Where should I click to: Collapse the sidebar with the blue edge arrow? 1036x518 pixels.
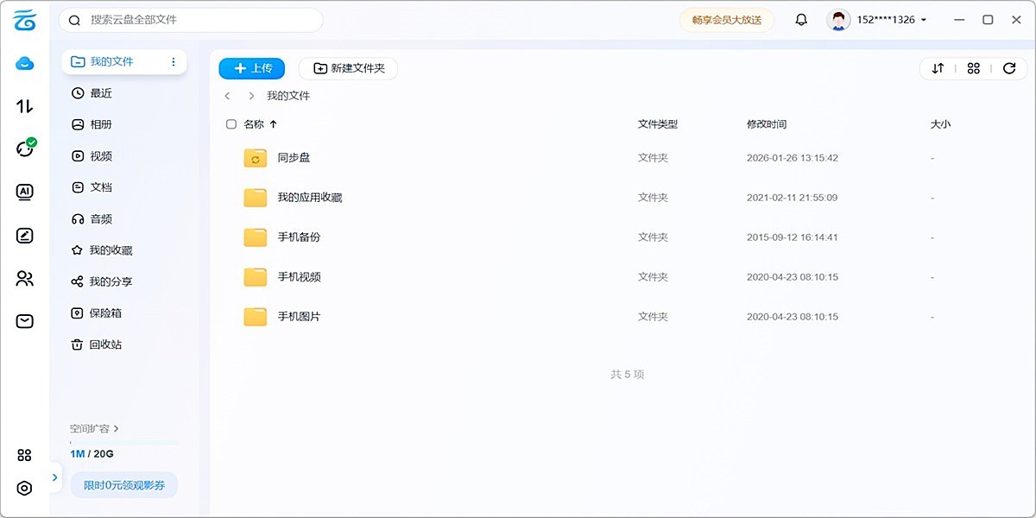[54, 477]
